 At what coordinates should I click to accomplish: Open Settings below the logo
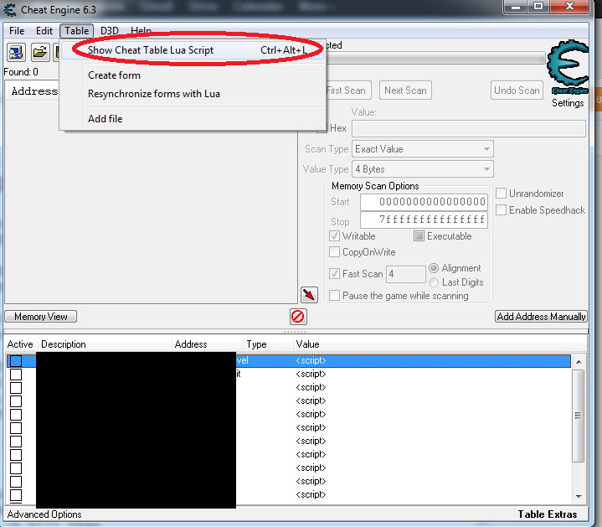tap(568, 103)
